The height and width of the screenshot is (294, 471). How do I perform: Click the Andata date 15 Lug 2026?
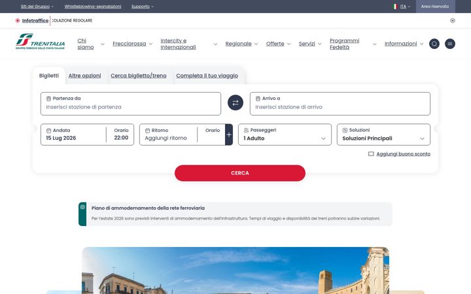click(61, 138)
